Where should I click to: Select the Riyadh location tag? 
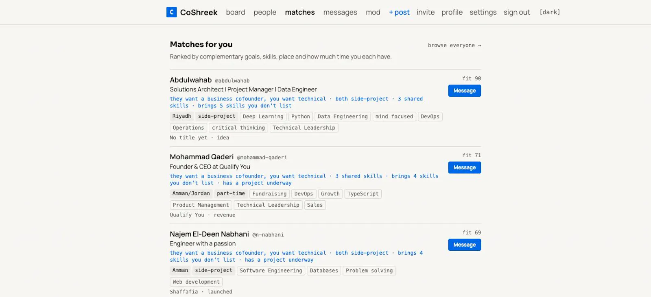click(181, 116)
